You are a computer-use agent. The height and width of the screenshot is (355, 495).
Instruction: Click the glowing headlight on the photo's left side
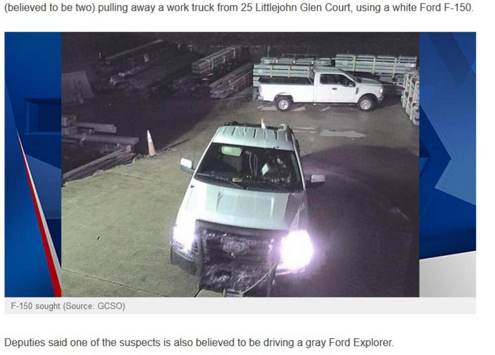coord(183,237)
